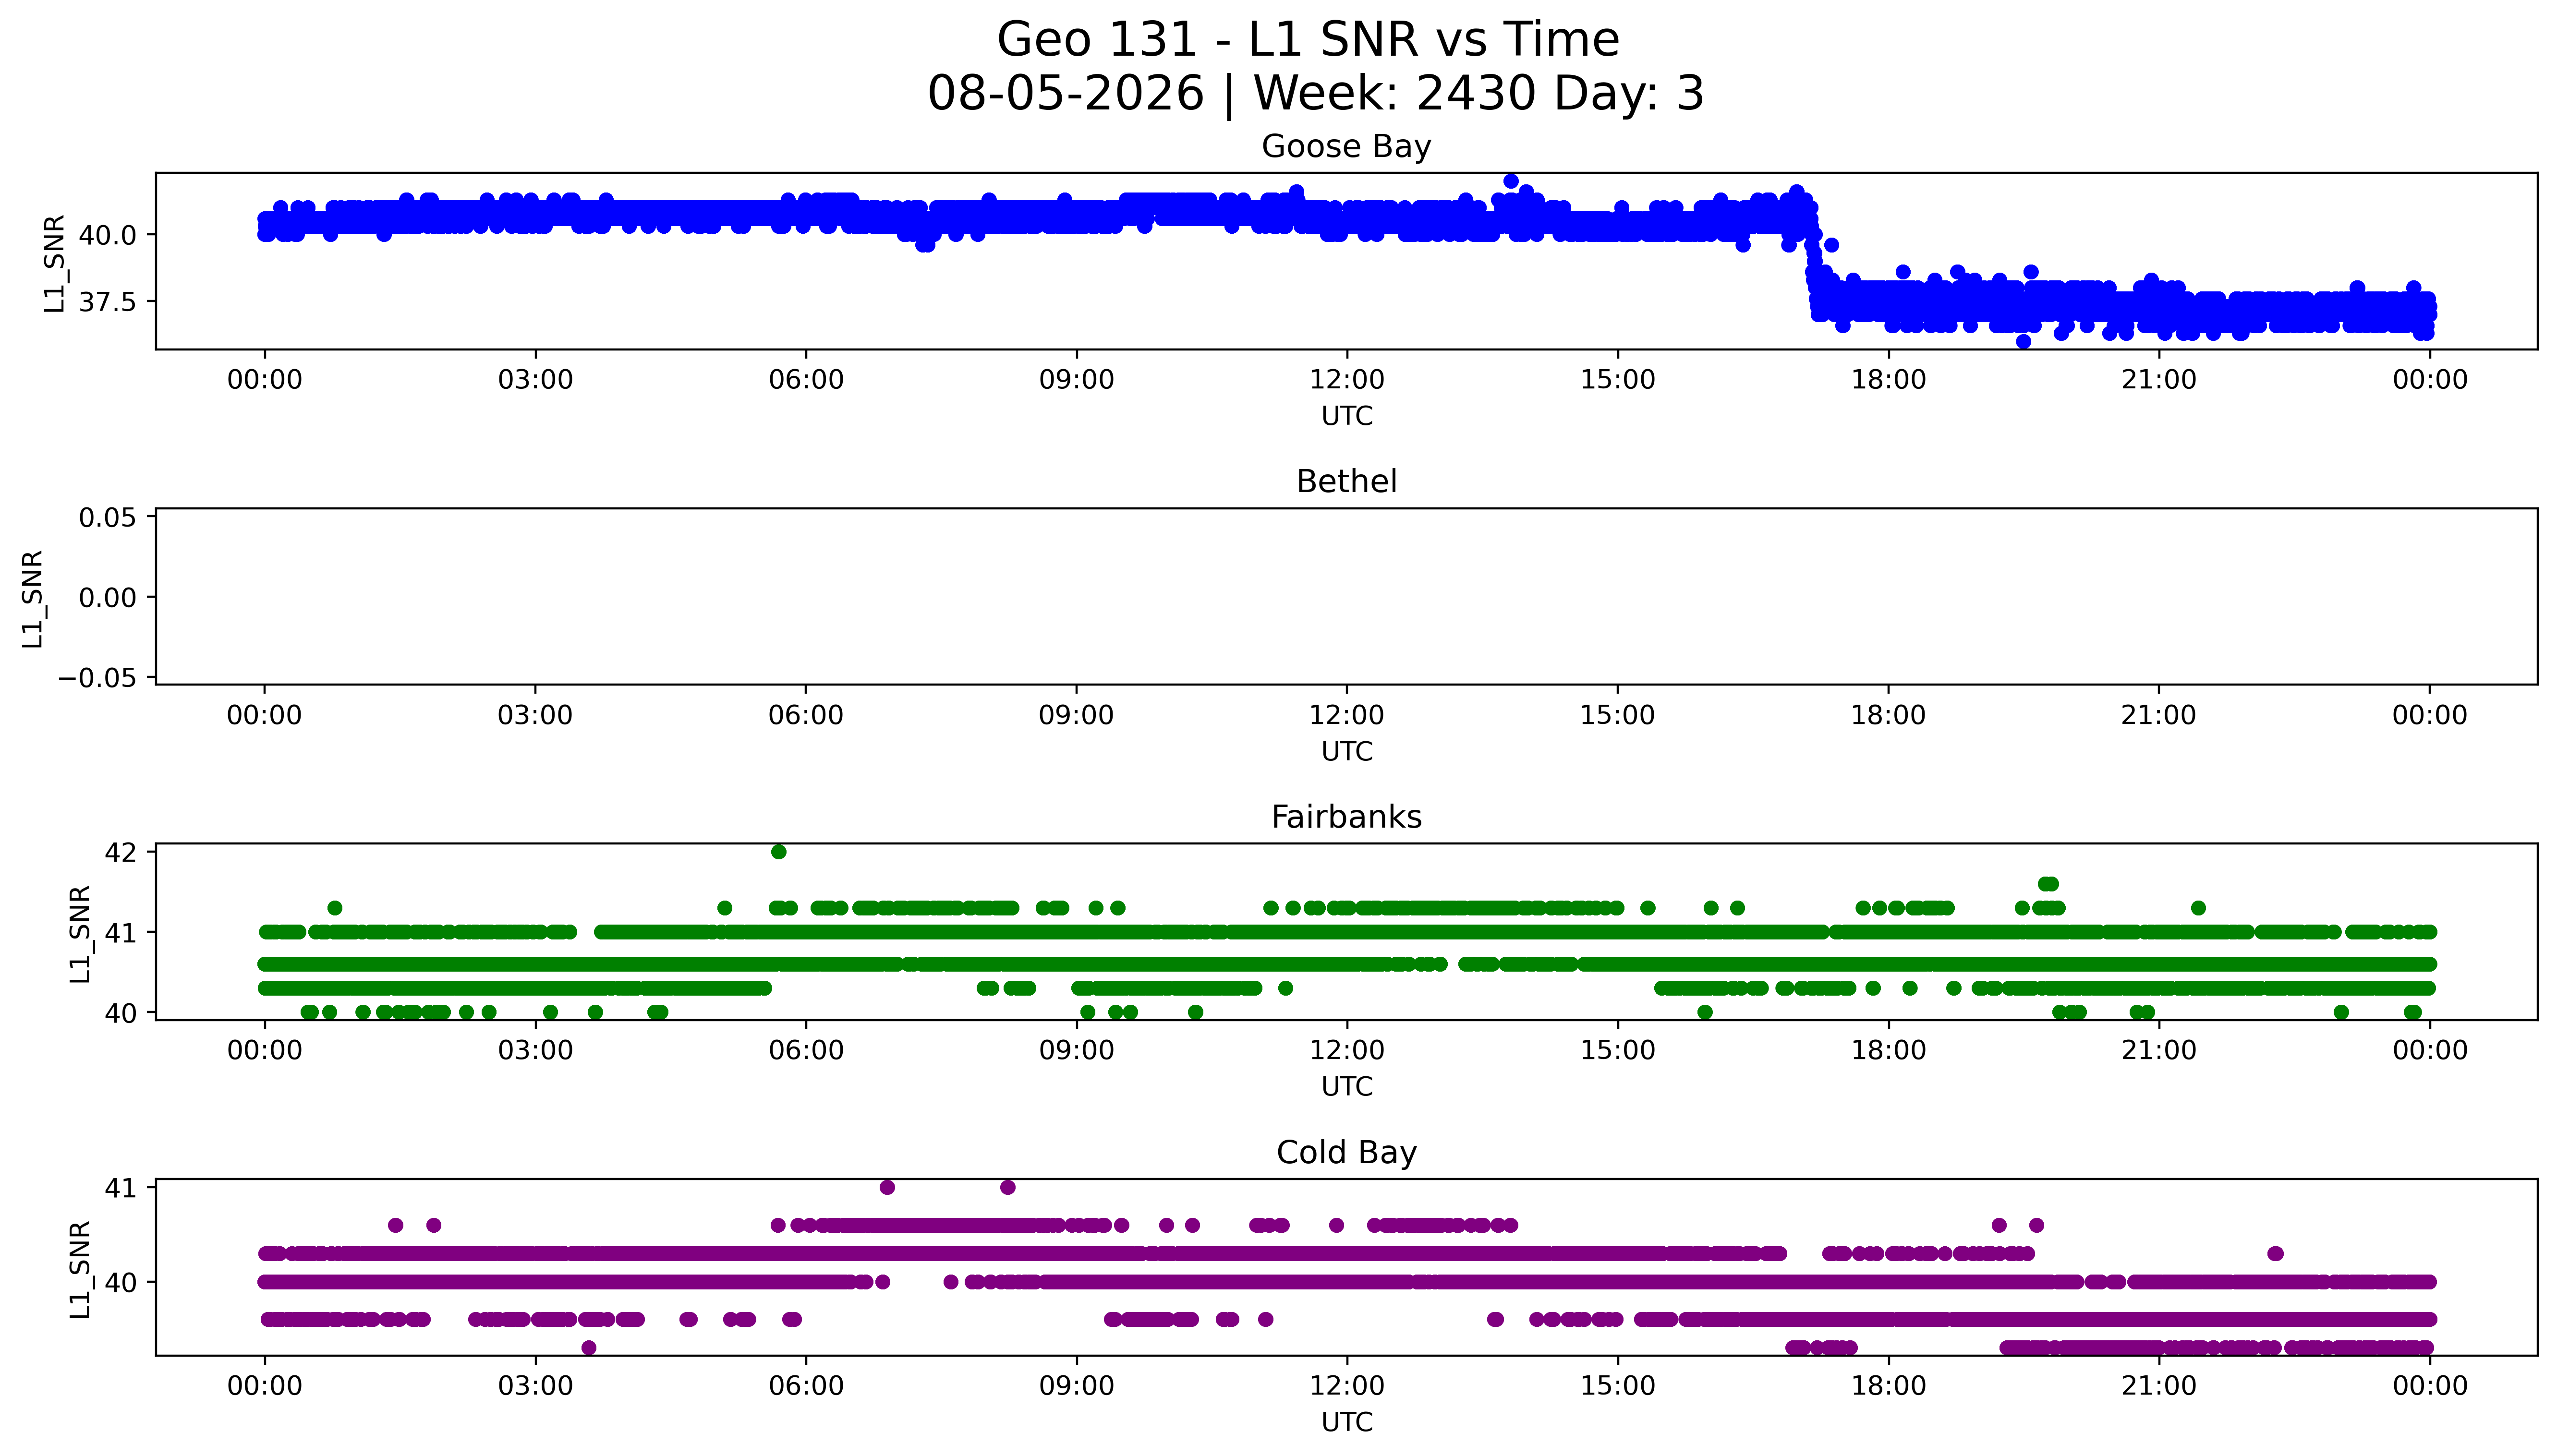Click the 12:00 tick label under Bethel plot
This screenshot has height=1456, width=2557.
coord(1346,715)
